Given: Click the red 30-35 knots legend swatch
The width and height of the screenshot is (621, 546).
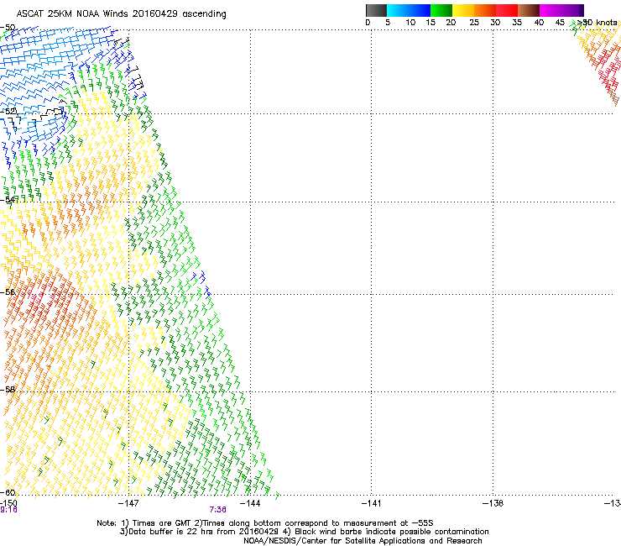Looking at the screenshot, I should click(507, 10).
